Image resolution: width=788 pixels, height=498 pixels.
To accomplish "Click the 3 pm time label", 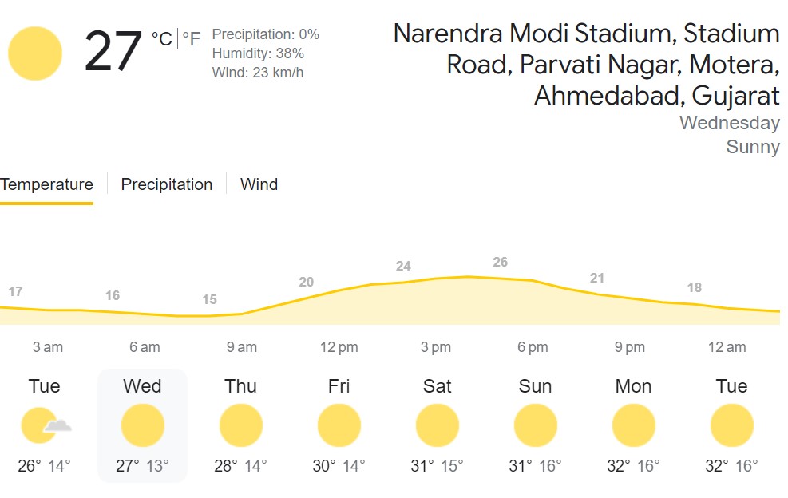I will pyautogui.click(x=436, y=347).
